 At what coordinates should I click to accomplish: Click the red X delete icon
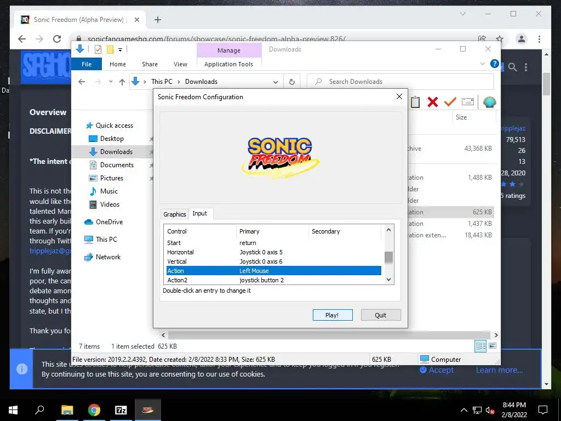pos(433,102)
